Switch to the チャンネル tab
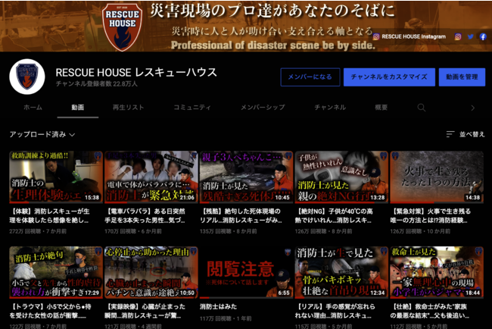 pyautogui.click(x=330, y=108)
